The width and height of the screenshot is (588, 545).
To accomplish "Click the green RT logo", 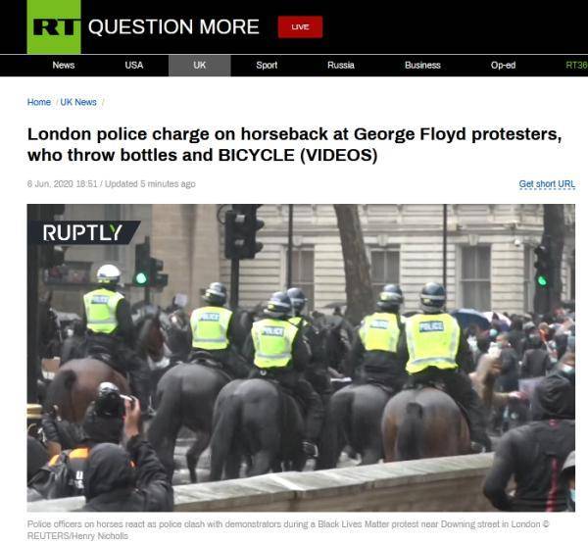I will pos(54,27).
